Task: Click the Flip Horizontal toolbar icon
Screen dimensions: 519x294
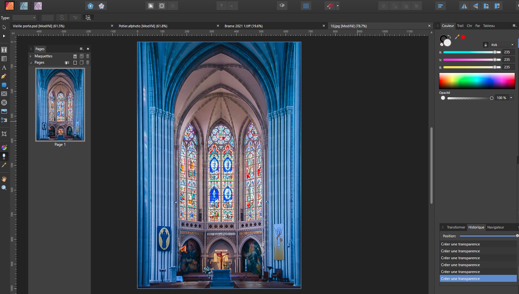Action: click(x=464, y=6)
